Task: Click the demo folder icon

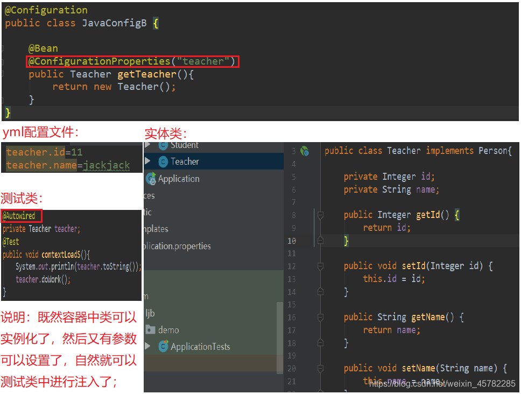Action: (x=151, y=330)
